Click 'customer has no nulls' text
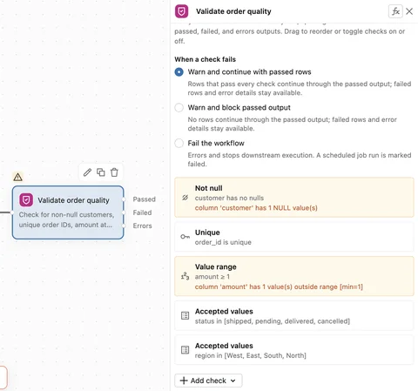This screenshot has width=418, height=391. (x=229, y=198)
